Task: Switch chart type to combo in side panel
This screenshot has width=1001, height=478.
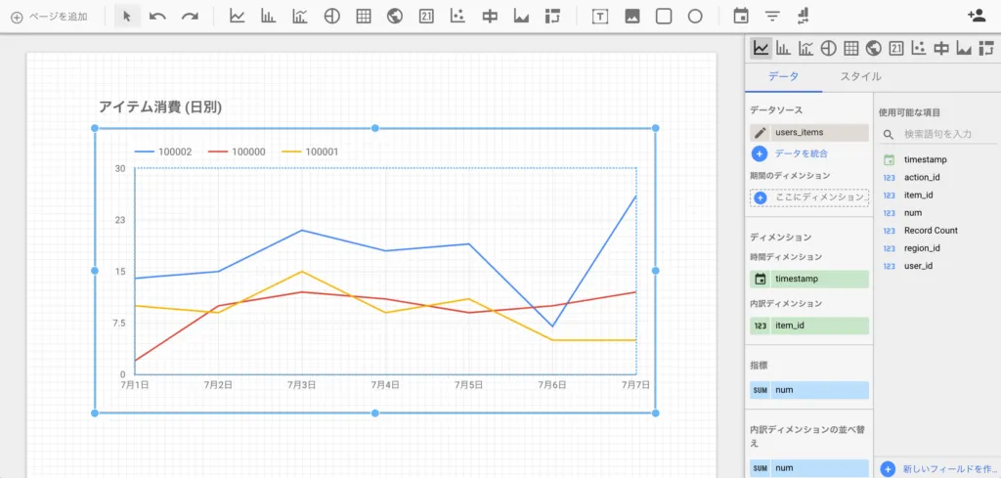Action: (x=805, y=48)
